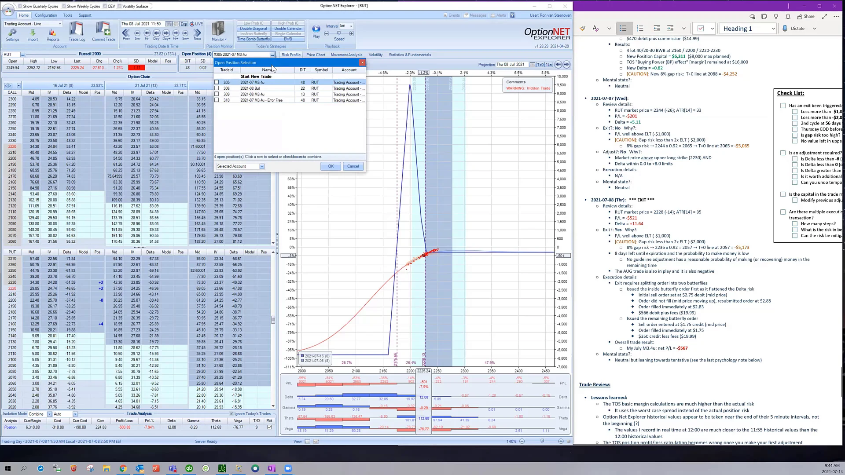Screen dimensions: 845x475
Task: Go to Prev trading date
Action: point(126,34)
